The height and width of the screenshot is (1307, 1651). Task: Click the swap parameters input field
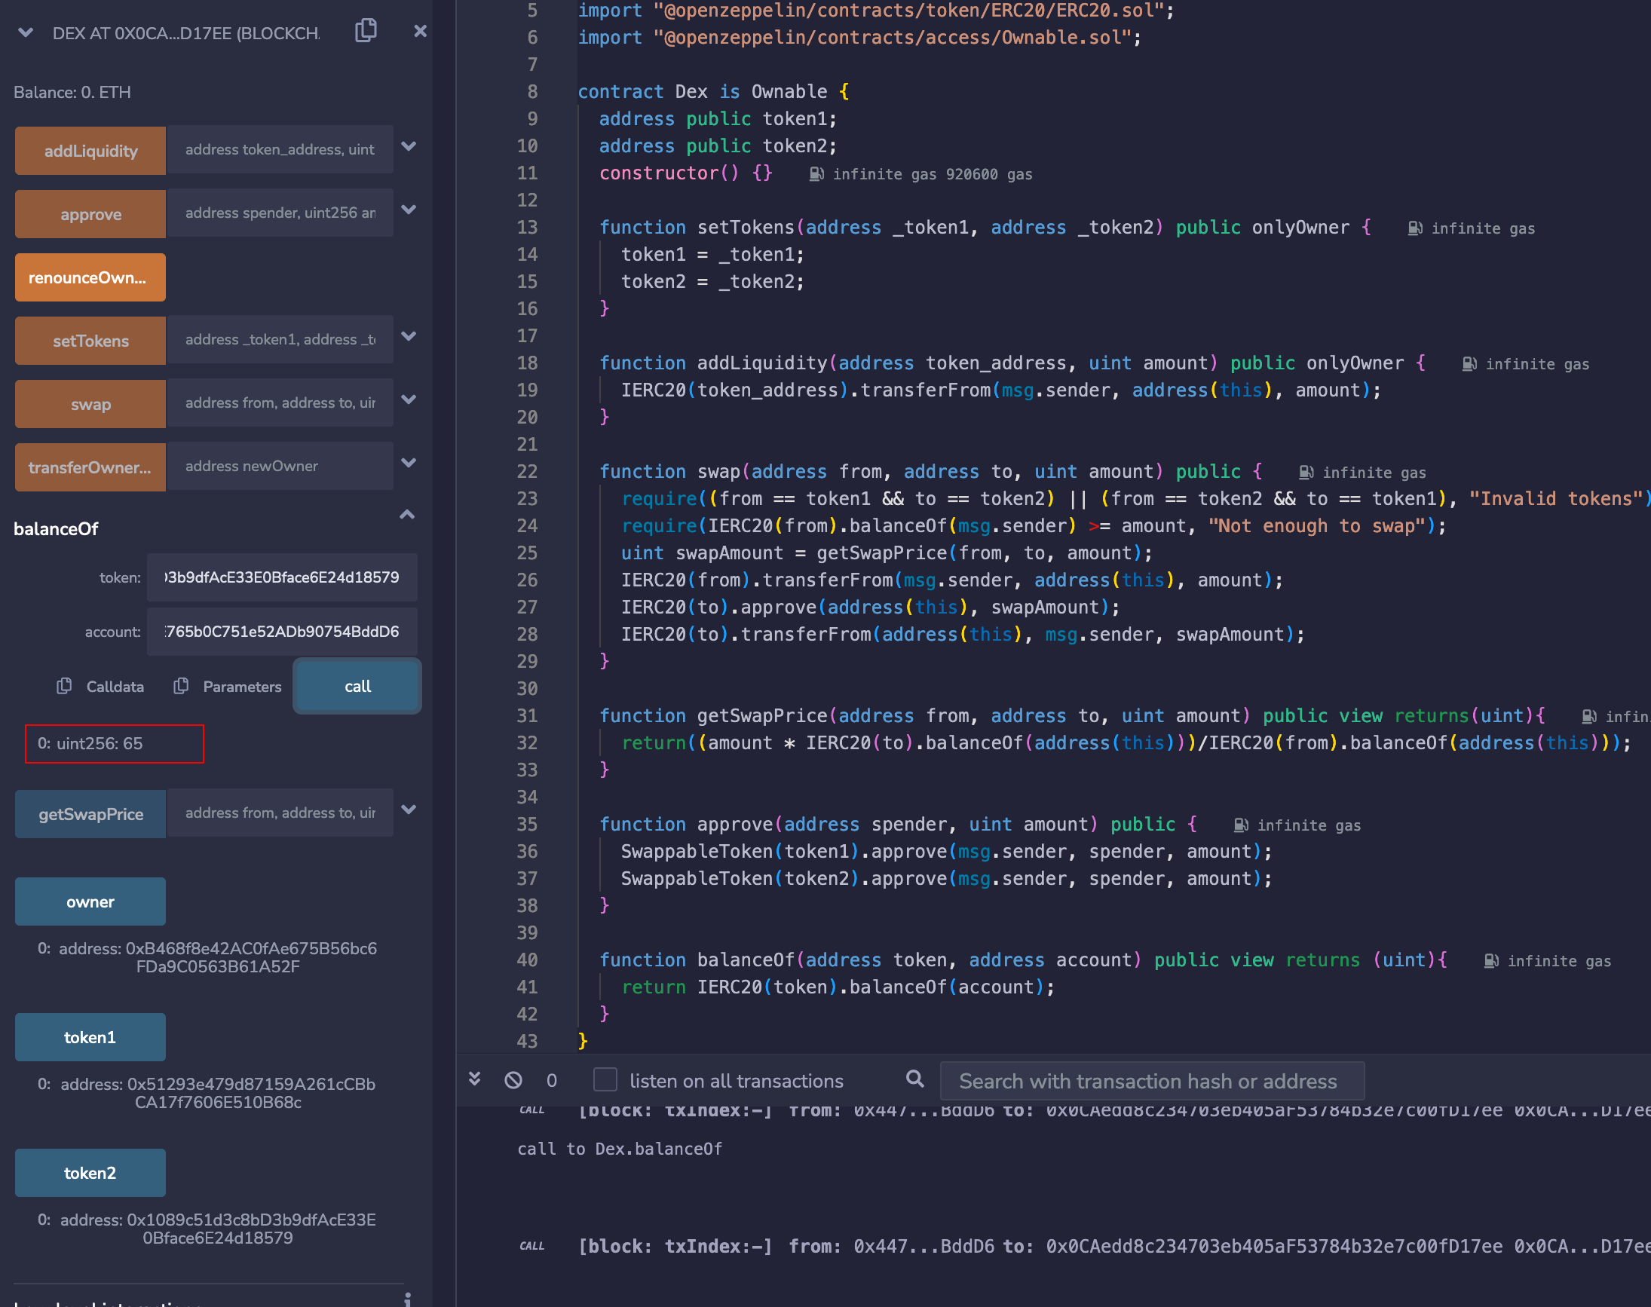pyautogui.click(x=280, y=403)
